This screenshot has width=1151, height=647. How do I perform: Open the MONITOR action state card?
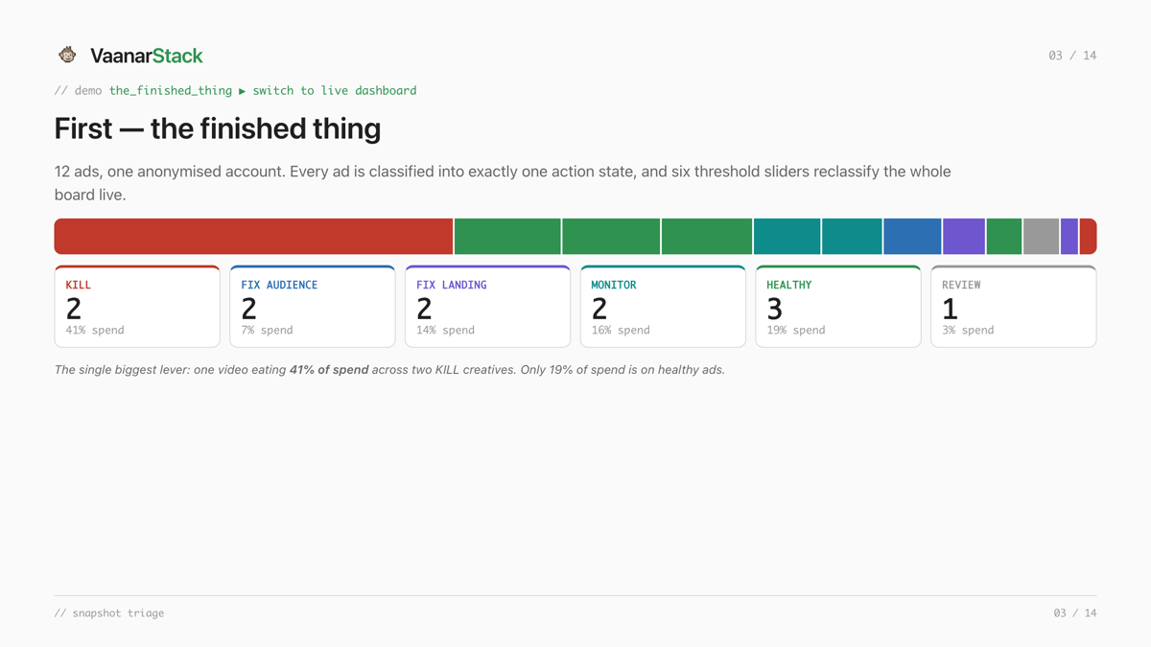663,307
